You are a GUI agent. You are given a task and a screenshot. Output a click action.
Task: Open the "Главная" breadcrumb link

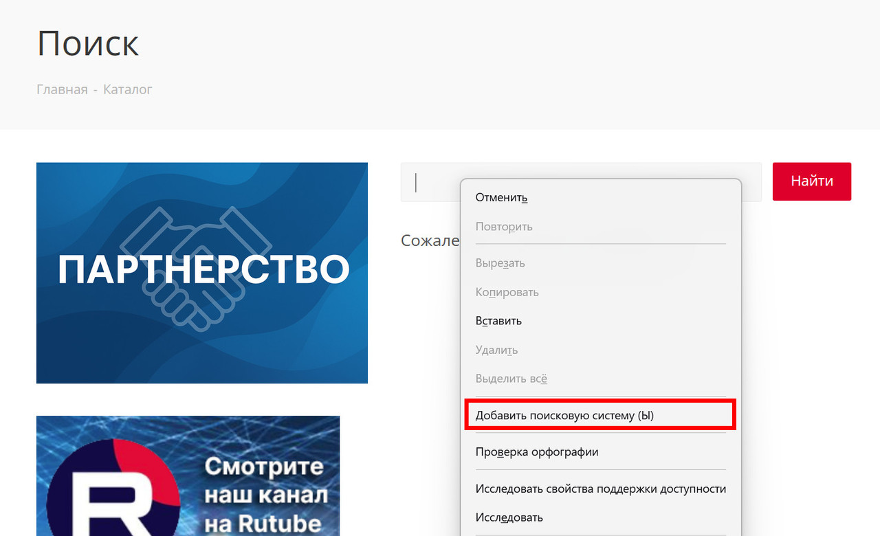click(x=61, y=89)
